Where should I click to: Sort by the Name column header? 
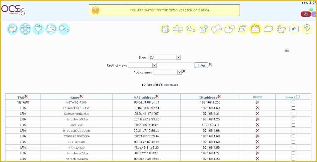click(x=74, y=97)
